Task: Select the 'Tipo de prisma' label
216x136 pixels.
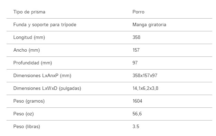Action: (x=29, y=12)
